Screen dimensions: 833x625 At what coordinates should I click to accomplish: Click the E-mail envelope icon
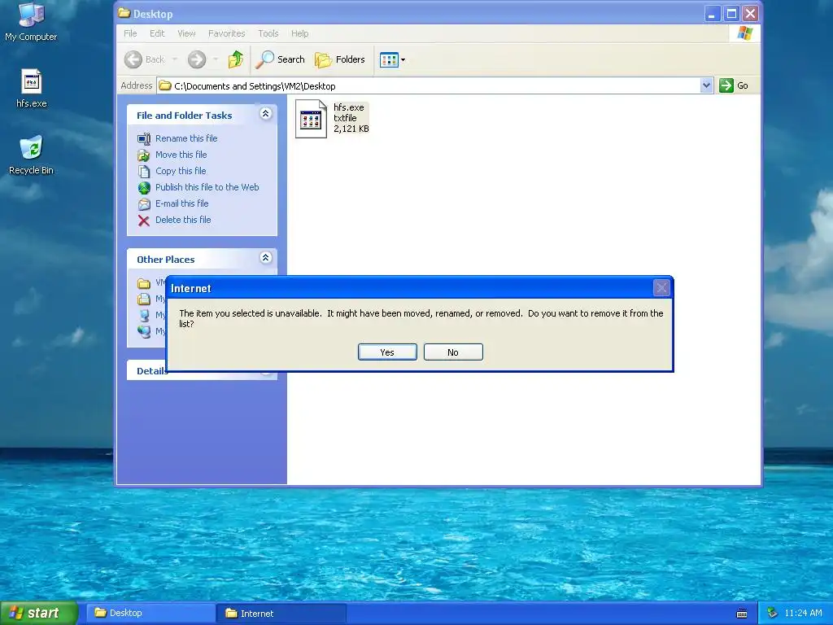tap(144, 204)
